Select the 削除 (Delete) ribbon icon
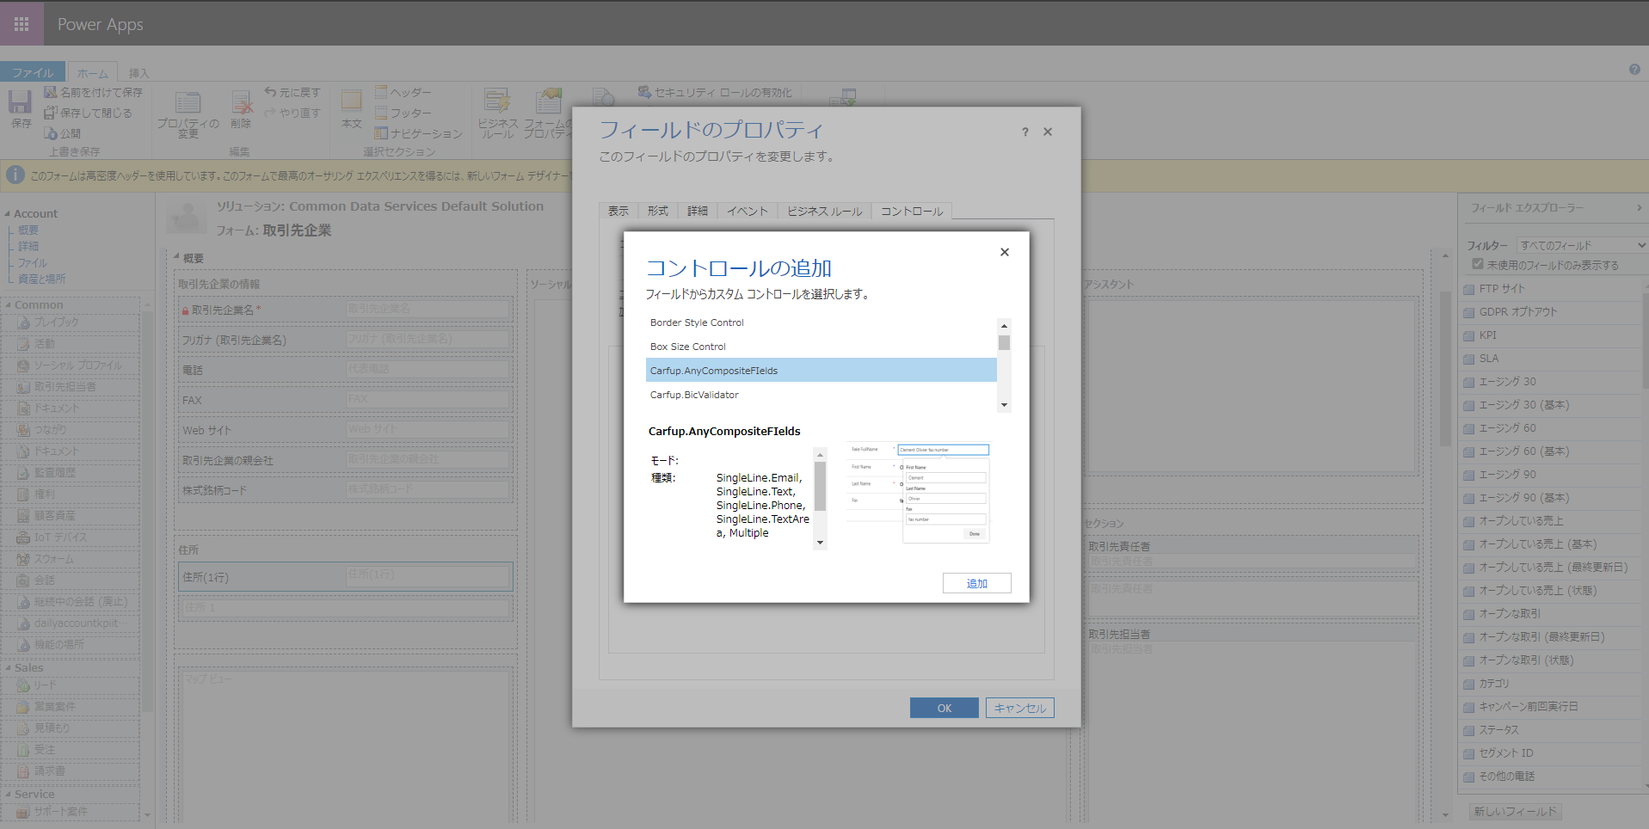 (241, 107)
